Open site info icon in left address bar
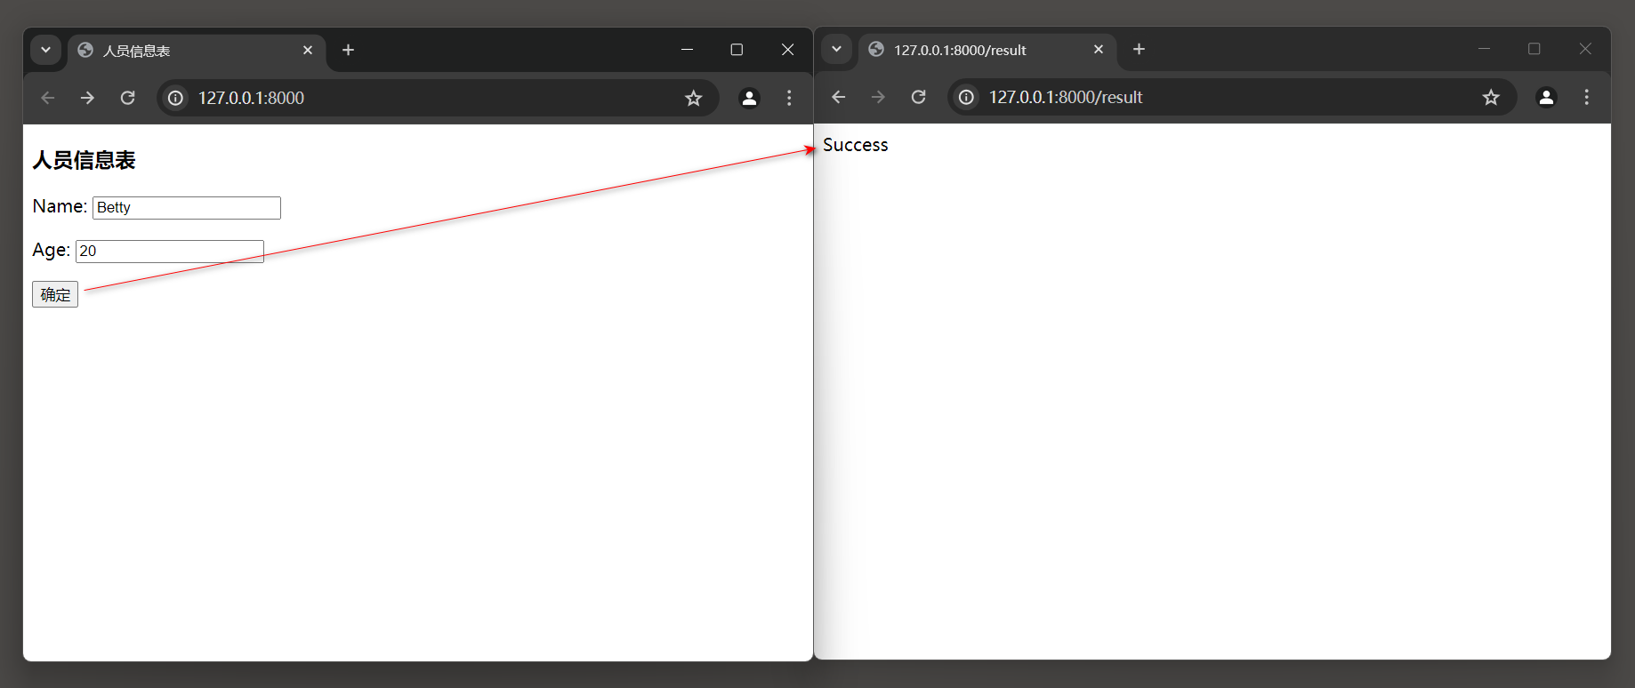1635x688 pixels. [x=176, y=98]
